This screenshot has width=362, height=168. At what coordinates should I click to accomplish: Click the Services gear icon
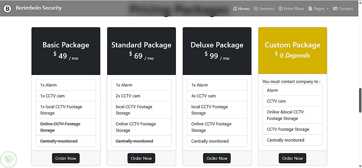click(x=256, y=9)
